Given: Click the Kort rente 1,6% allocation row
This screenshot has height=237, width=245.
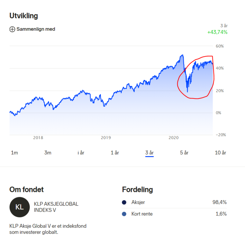Looking at the screenshot, I should 174,214.
